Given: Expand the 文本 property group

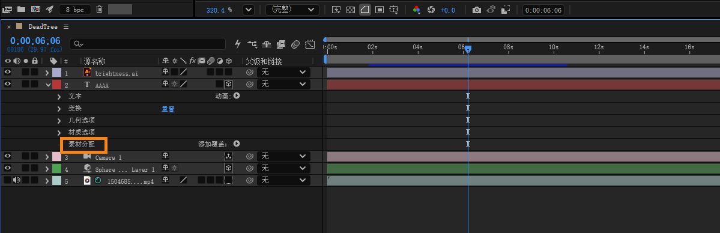Looking at the screenshot, I should pos(59,97).
